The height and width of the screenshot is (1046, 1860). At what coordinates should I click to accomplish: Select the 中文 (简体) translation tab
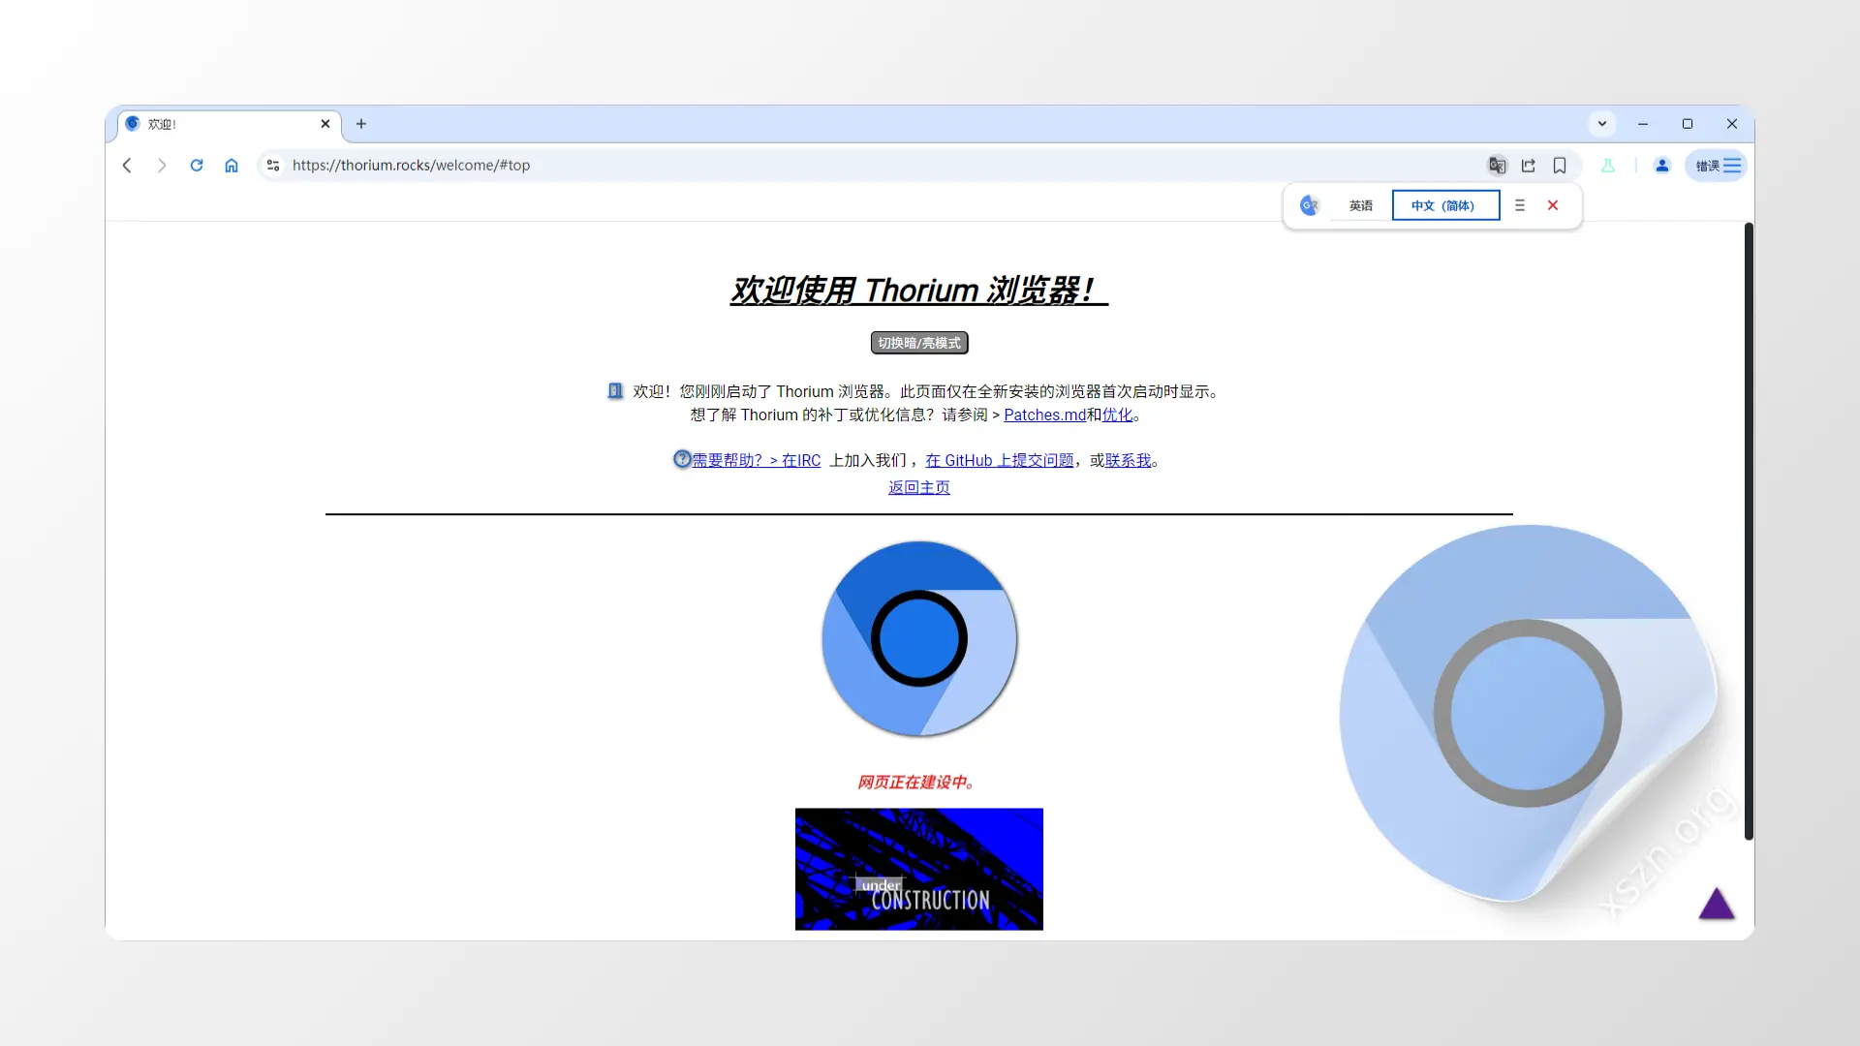tap(1445, 205)
